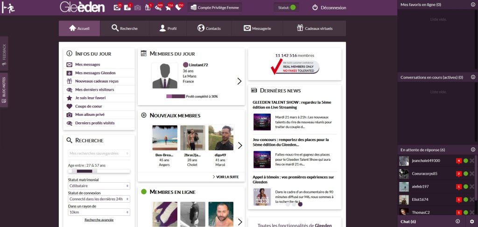This screenshot has height=227, width=478.
Task: Click info icon beside En attente de réponse
Action: (x=472, y=150)
